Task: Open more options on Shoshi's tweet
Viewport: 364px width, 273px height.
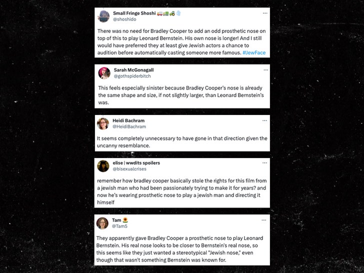Action: 265,13
